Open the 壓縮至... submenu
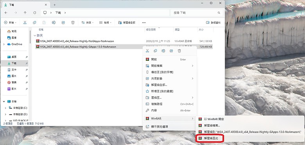Image resolution: width=305 pixels, height=145 pixels. point(170,98)
